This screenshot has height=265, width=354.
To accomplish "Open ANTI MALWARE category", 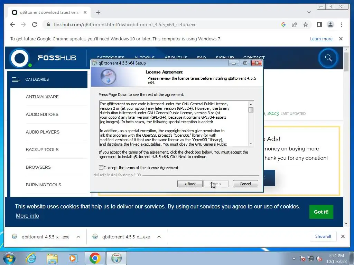I will [42, 97].
